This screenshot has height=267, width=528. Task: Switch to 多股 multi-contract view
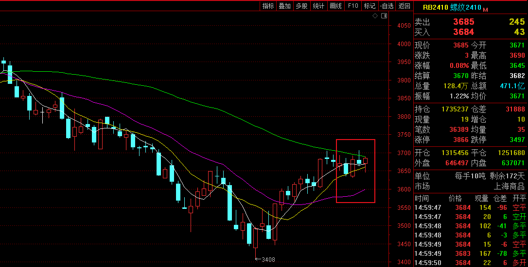[x=302, y=6]
